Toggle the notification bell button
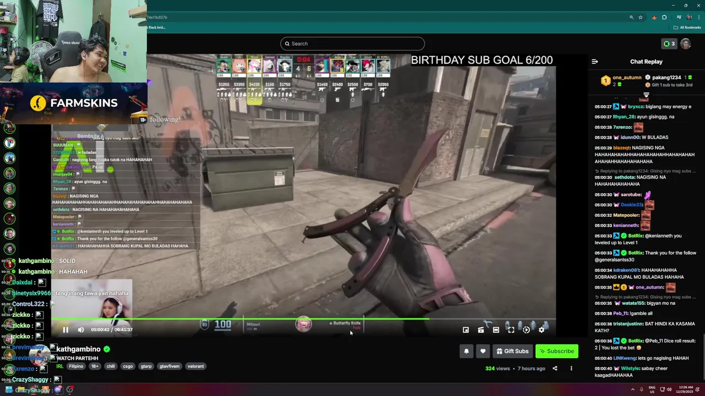 (467, 351)
